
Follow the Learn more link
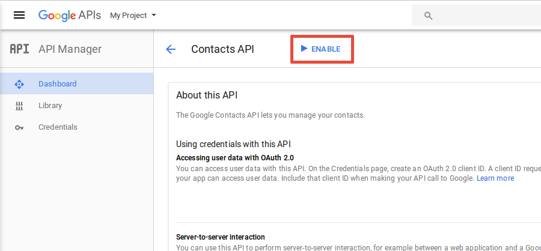pyautogui.click(x=495, y=178)
